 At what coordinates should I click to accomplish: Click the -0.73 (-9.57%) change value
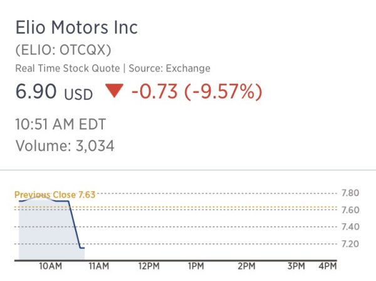pyautogui.click(x=197, y=92)
